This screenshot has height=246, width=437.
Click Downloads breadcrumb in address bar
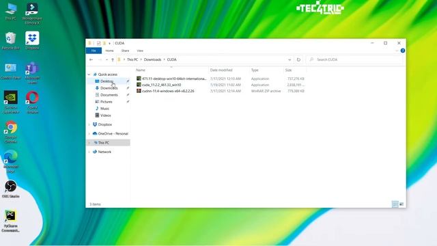[x=152, y=59]
